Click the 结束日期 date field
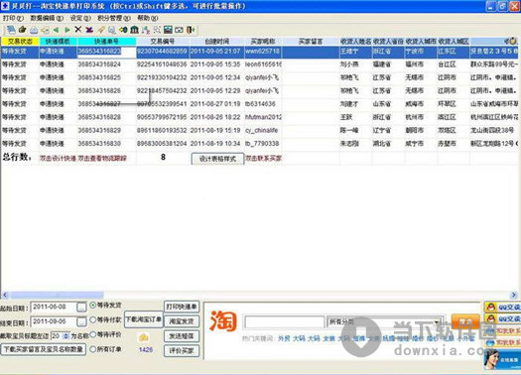The width and height of the screenshot is (521, 375). click(54, 321)
